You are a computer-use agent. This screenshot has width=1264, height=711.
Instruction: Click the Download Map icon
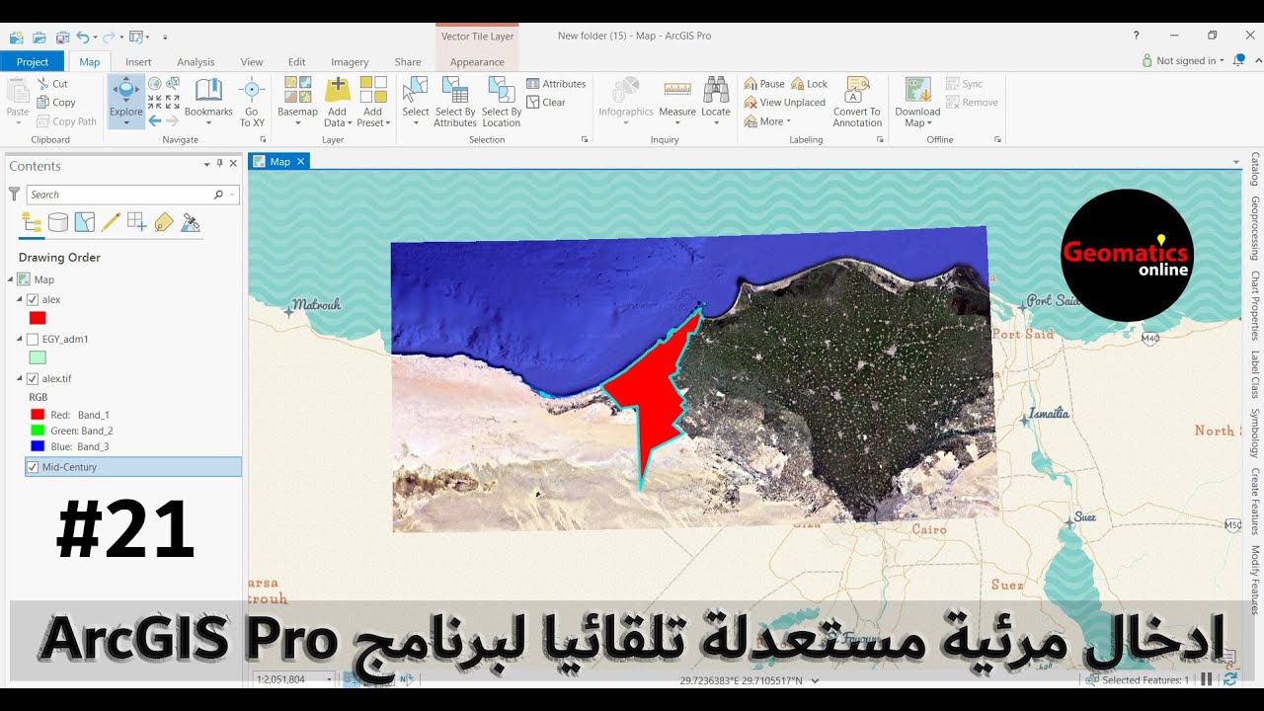pos(918,89)
